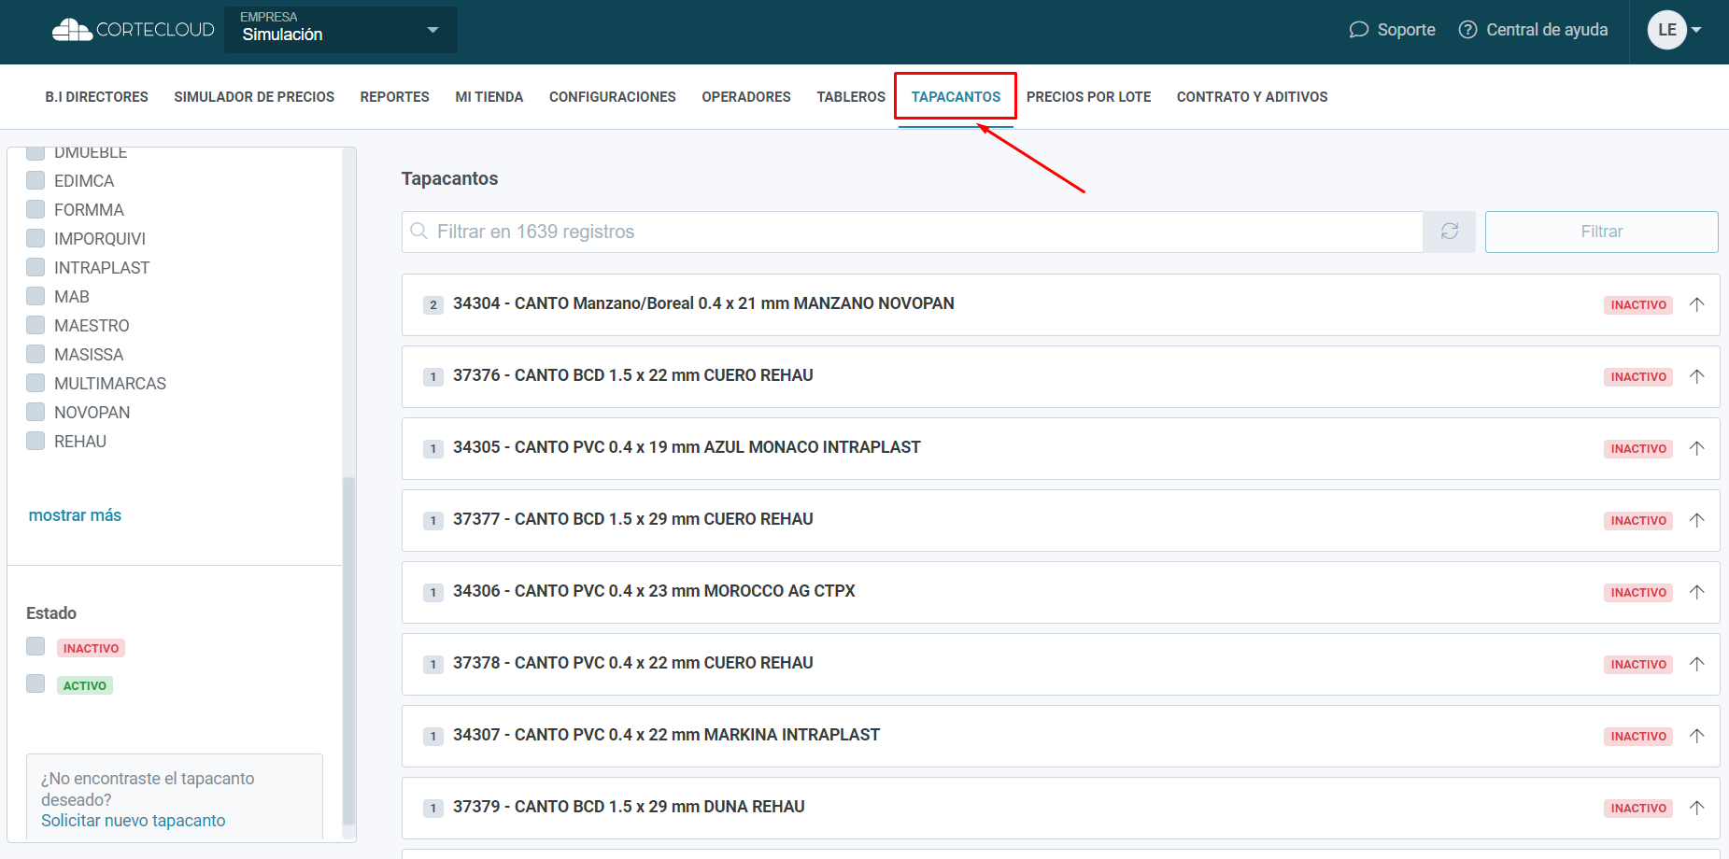Open Tableros tab

click(x=851, y=97)
